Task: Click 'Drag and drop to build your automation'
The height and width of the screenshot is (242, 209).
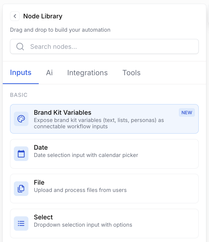Action: [60, 30]
